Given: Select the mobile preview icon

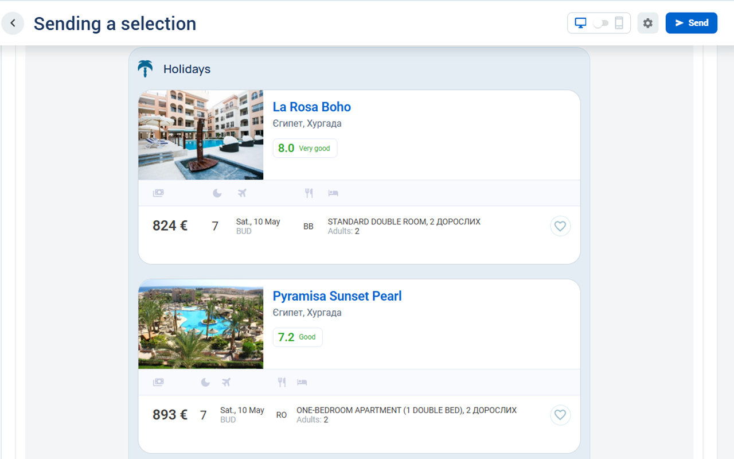Looking at the screenshot, I should [619, 24].
